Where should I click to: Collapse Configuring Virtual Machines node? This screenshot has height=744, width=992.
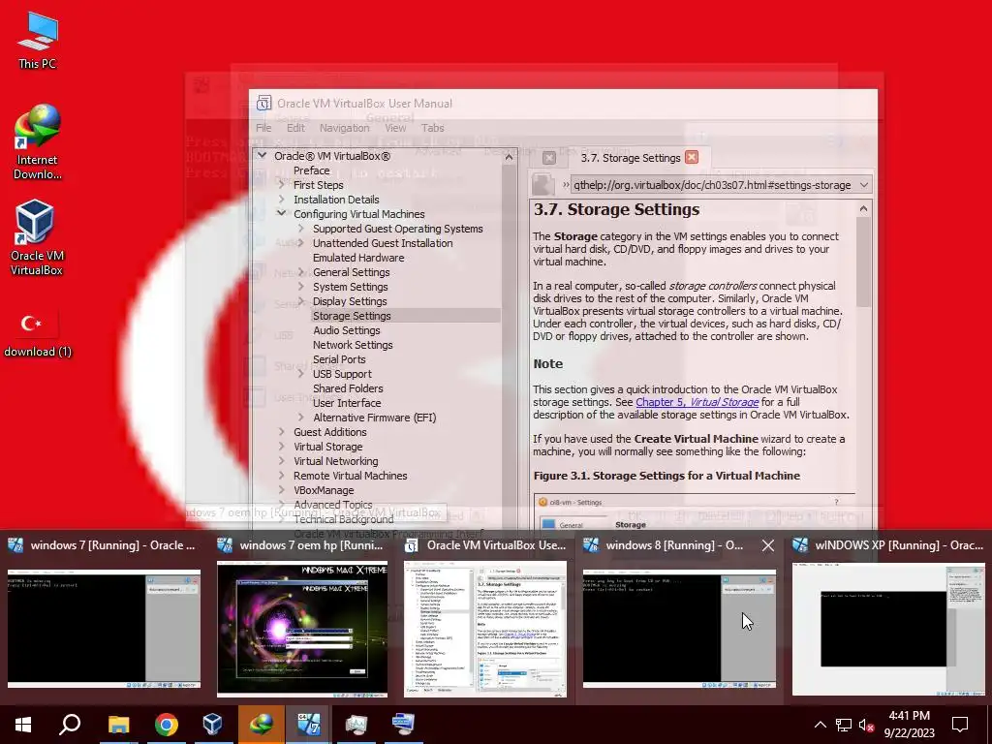point(282,214)
